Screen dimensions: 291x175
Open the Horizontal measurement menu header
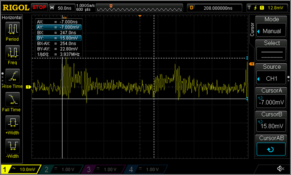click(x=12, y=17)
